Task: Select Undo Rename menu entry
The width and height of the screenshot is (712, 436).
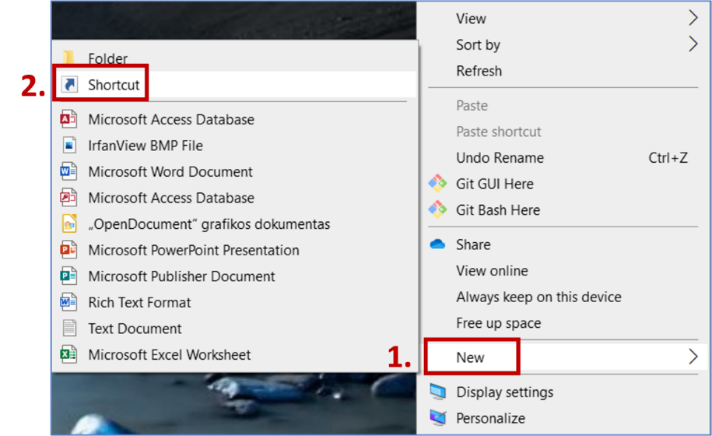Action: pos(500,158)
